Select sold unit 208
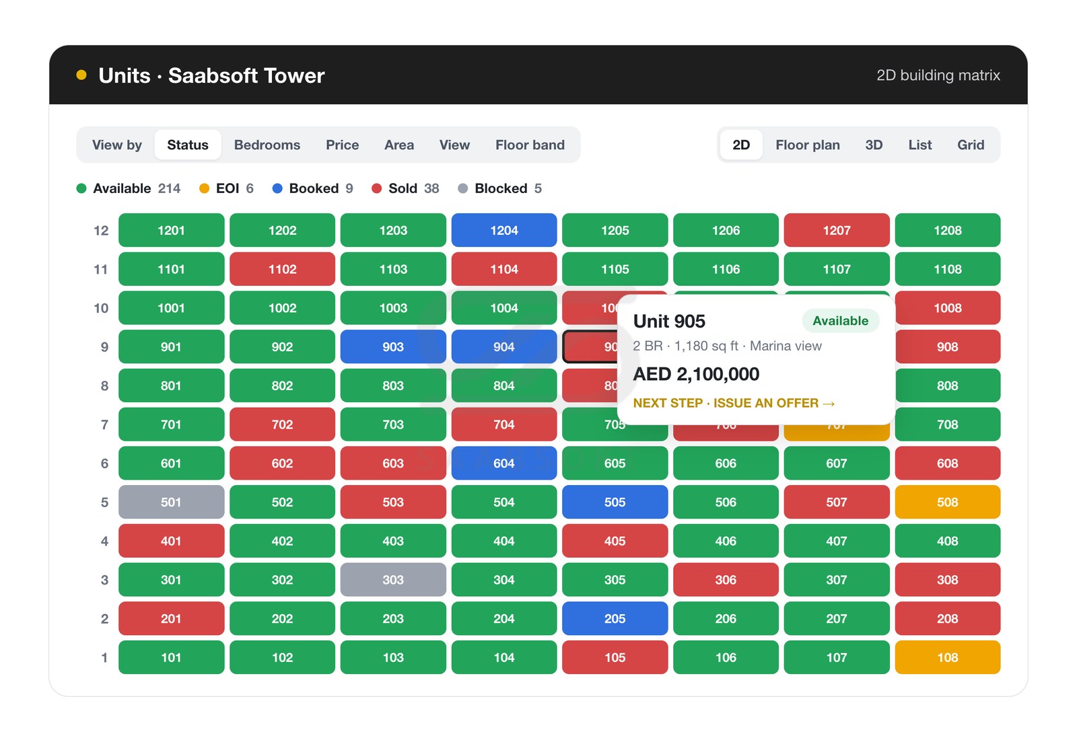This screenshot has height=742, width=1077. point(948,618)
